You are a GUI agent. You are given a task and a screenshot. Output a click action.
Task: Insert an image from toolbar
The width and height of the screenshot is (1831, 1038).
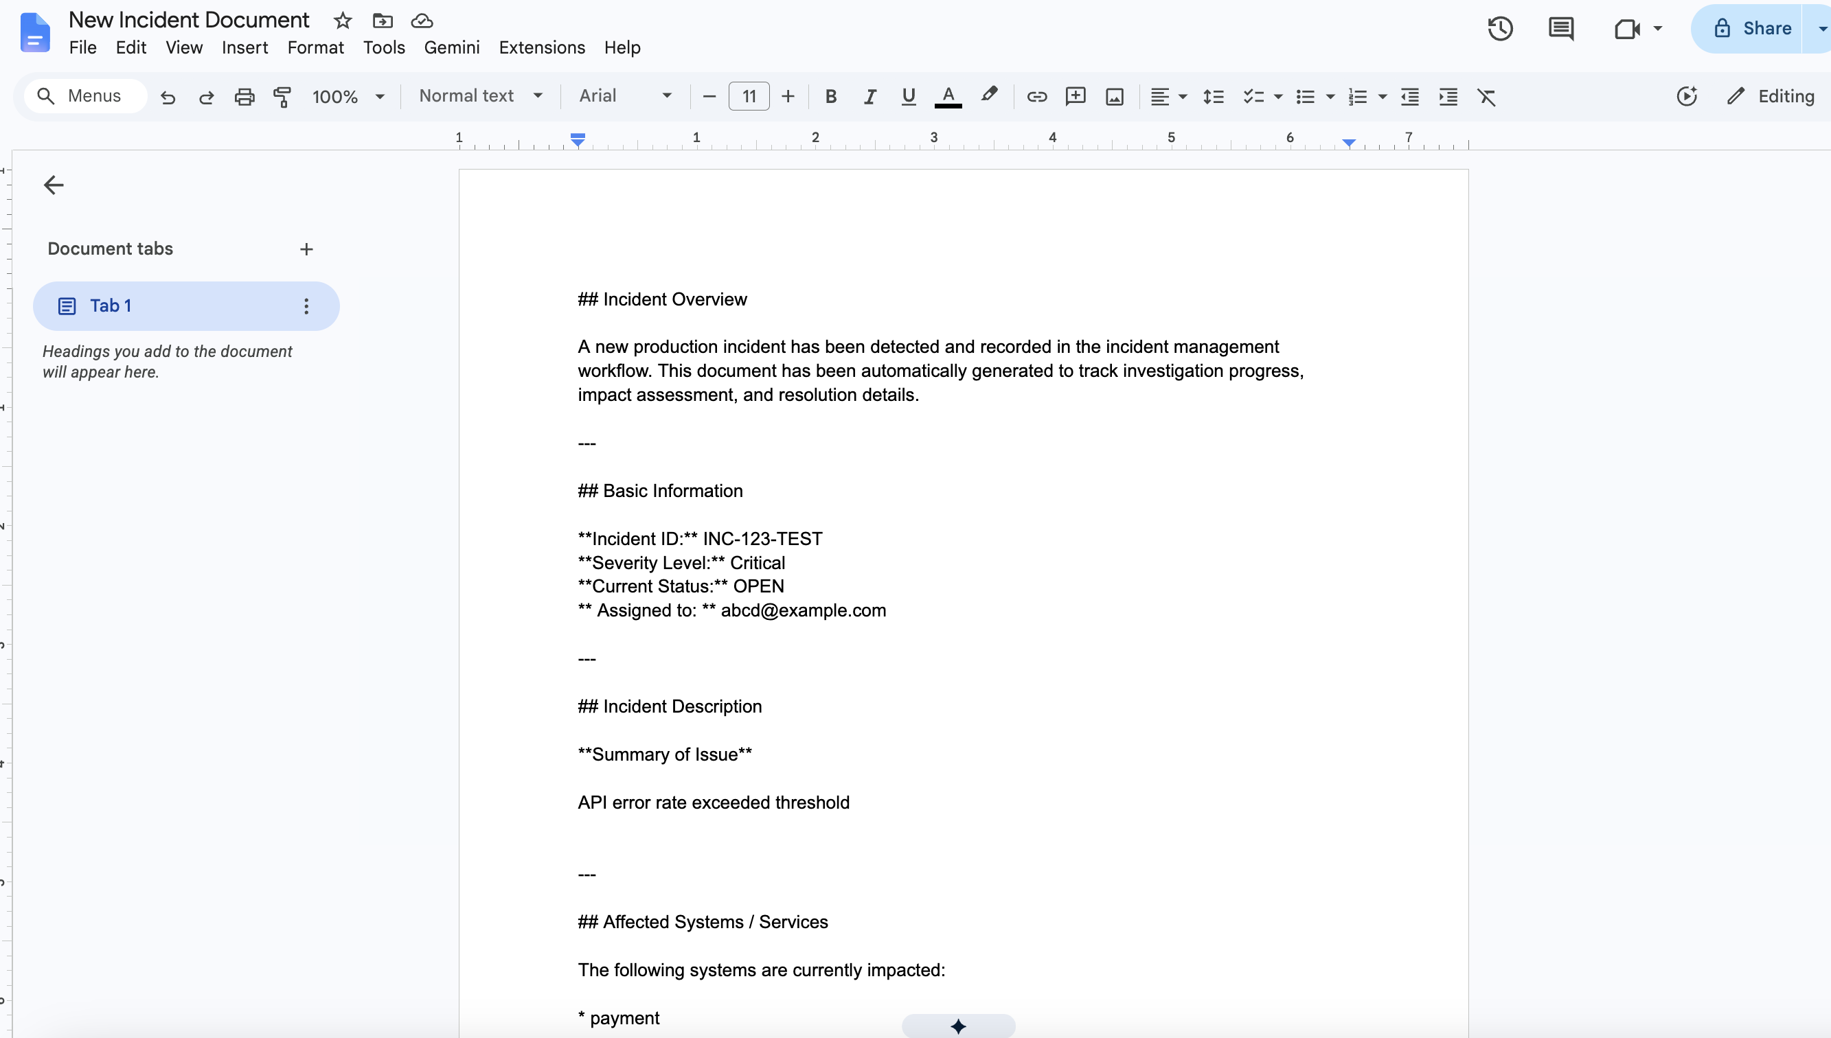pos(1115,96)
